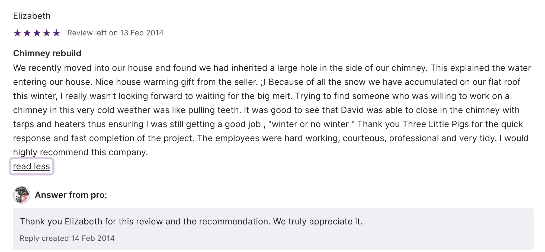The width and height of the screenshot is (545, 252).
Task: Select the Chimney rebuild review title
Action: point(47,53)
